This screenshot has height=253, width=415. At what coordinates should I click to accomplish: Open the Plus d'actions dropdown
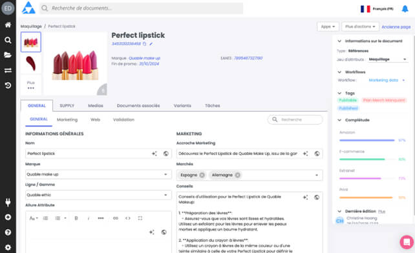(x=360, y=26)
